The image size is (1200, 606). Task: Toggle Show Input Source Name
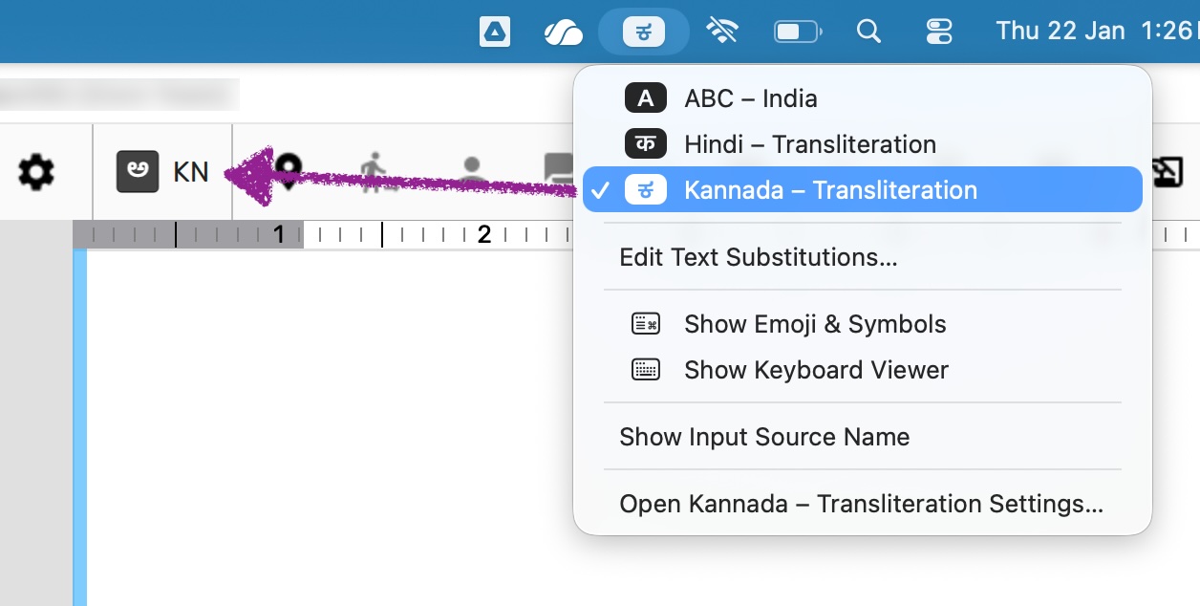(763, 437)
